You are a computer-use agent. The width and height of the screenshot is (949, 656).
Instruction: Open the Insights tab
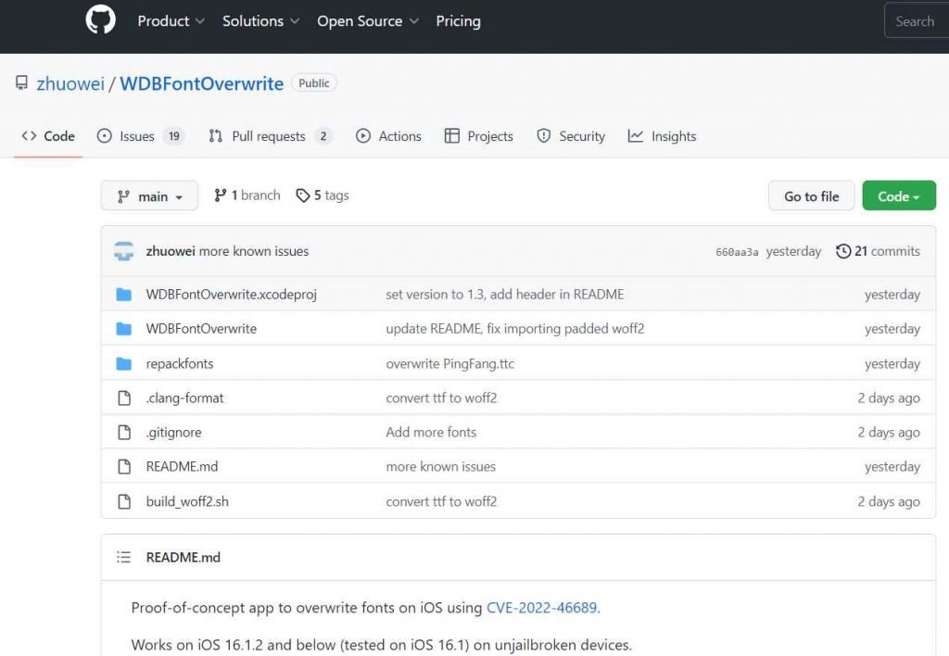(x=662, y=136)
